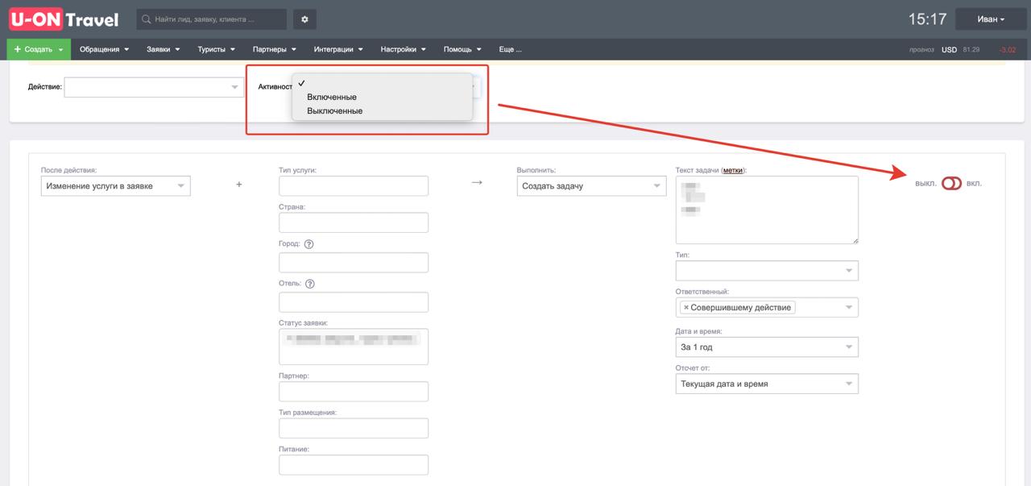
Task: Expand the Дата и время dropdown
Action: [x=766, y=347]
